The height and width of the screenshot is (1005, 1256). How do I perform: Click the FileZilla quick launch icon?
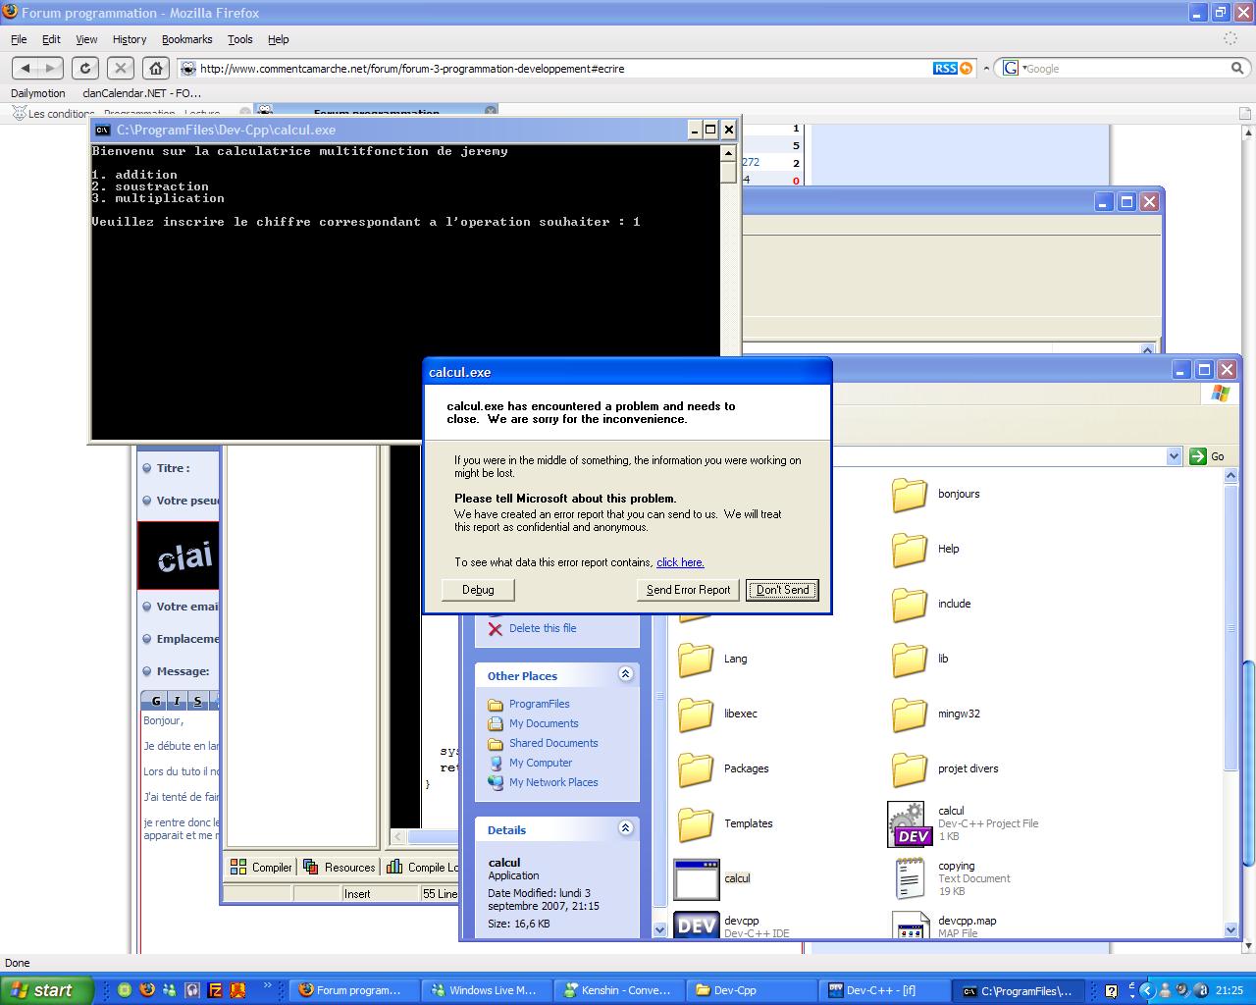tap(215, 990)
